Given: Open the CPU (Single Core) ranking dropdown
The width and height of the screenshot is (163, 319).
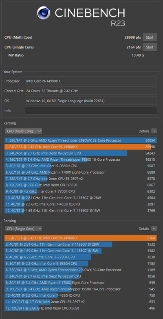Looking at the screenshot, I should [x=24, y=229].
